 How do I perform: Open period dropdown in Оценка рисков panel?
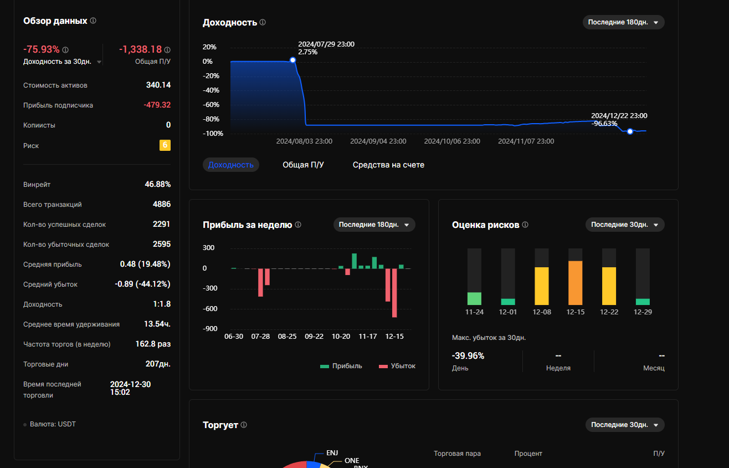click(624, 225)
